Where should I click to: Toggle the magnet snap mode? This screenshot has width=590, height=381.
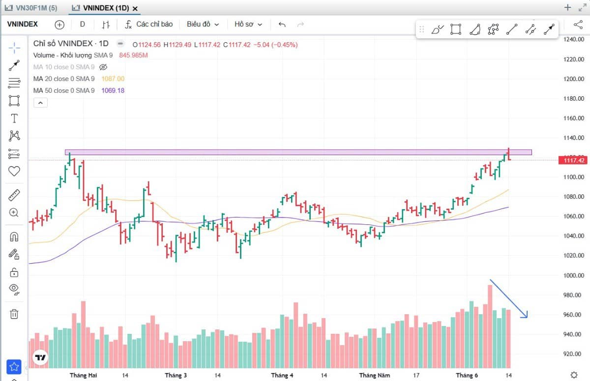click(x=14, y=237)
